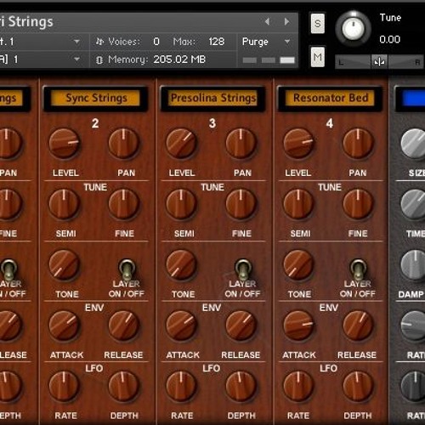This screenshot has width=425, height=425.
Task: Click layer 3 LFO RATE knob
Action: pos(181,386)
